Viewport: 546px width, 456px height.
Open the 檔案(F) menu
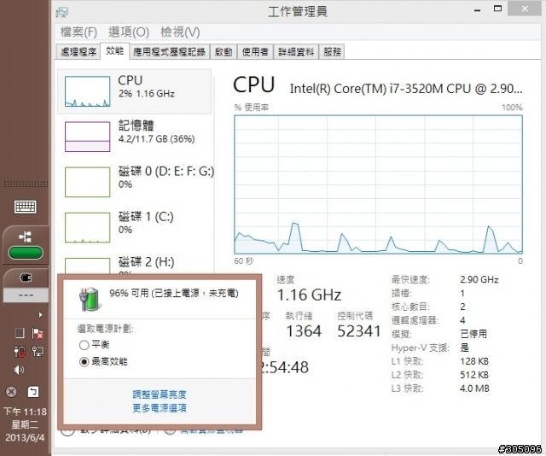pos(78,32)
